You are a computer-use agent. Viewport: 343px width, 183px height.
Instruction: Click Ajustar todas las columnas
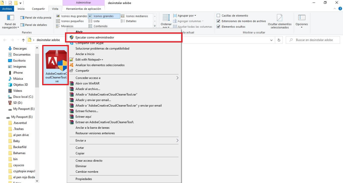coord(193,27)
